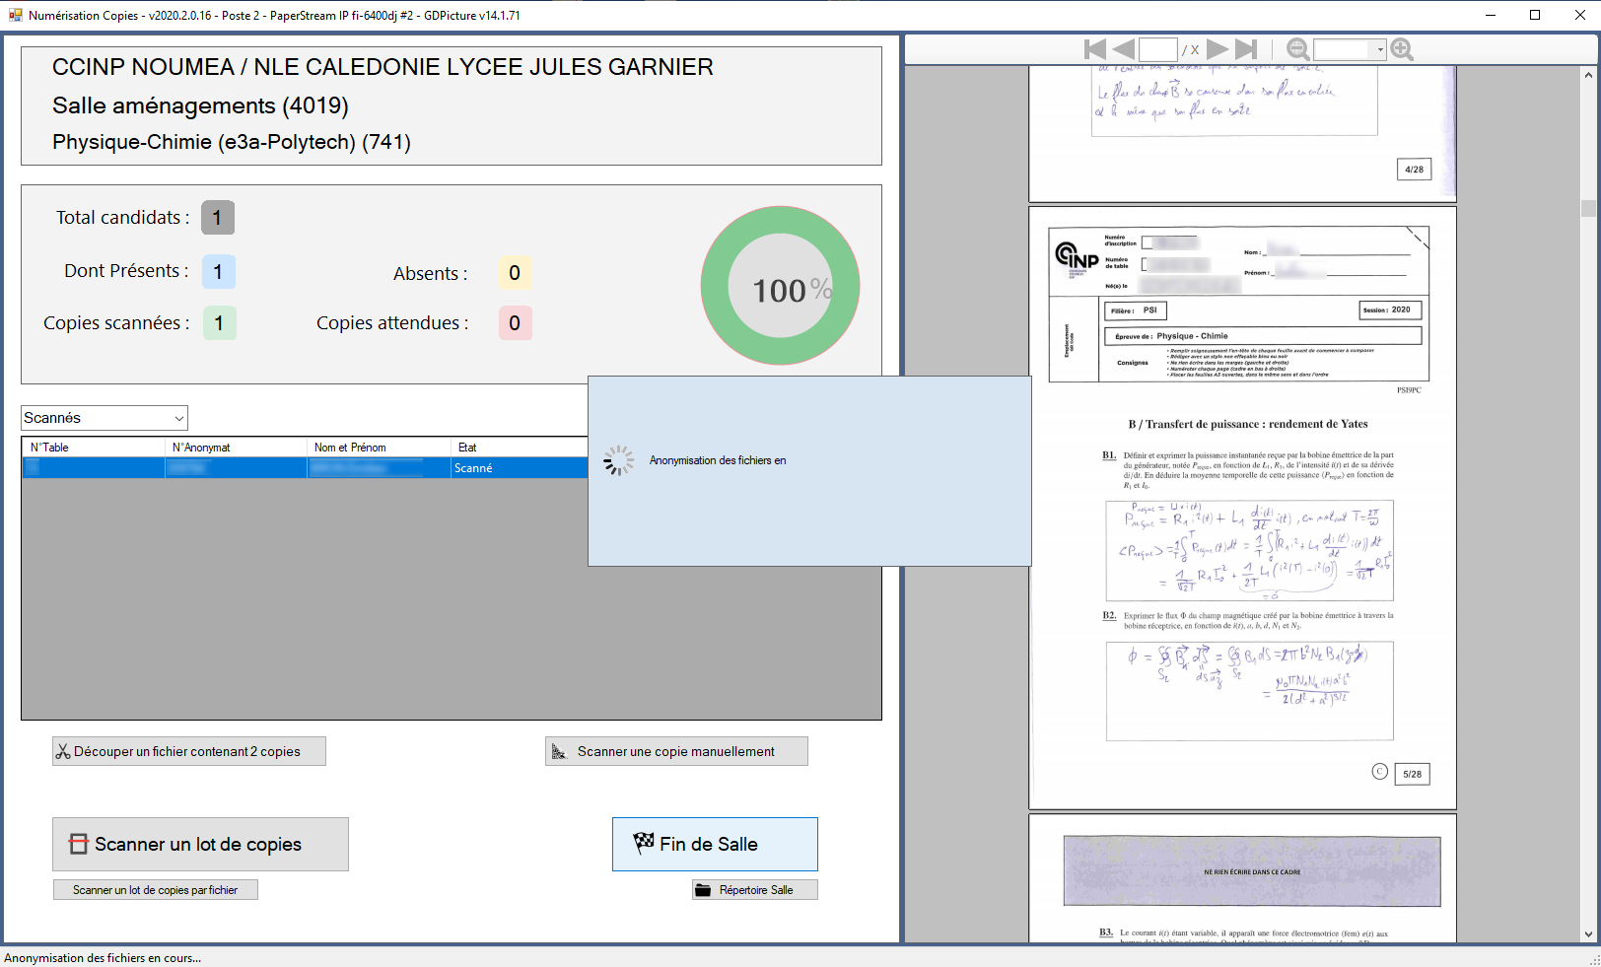This screenshot has height=967, width=1601.
Task: Click scroll down arrow of preview scrollbar
Action: (1588, 933)
